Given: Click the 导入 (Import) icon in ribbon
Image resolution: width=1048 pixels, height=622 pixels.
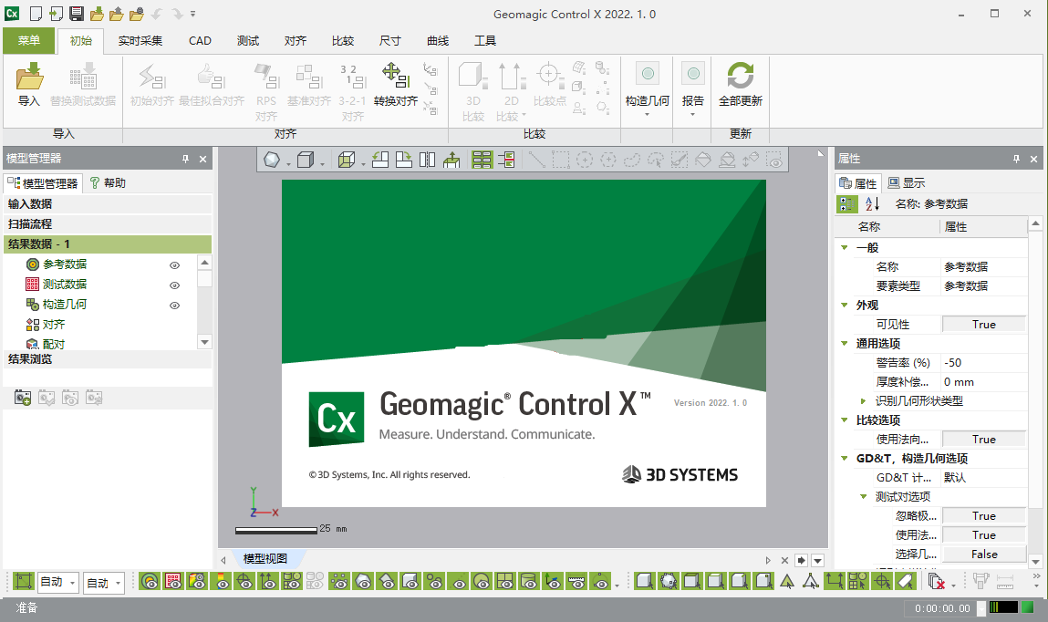Looking at the screenshot, I should tap(29, 78).
